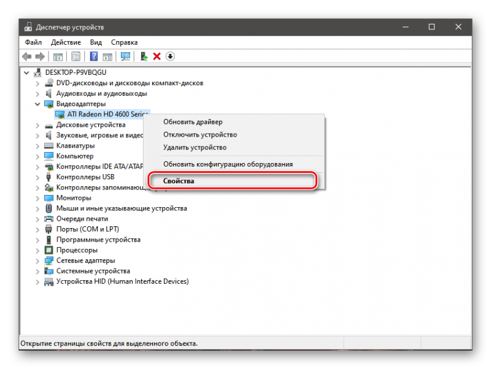Minimize the Диспетчер устройств window
The image size is (491, 369).
pyautogui.click(x=406, y=27)
